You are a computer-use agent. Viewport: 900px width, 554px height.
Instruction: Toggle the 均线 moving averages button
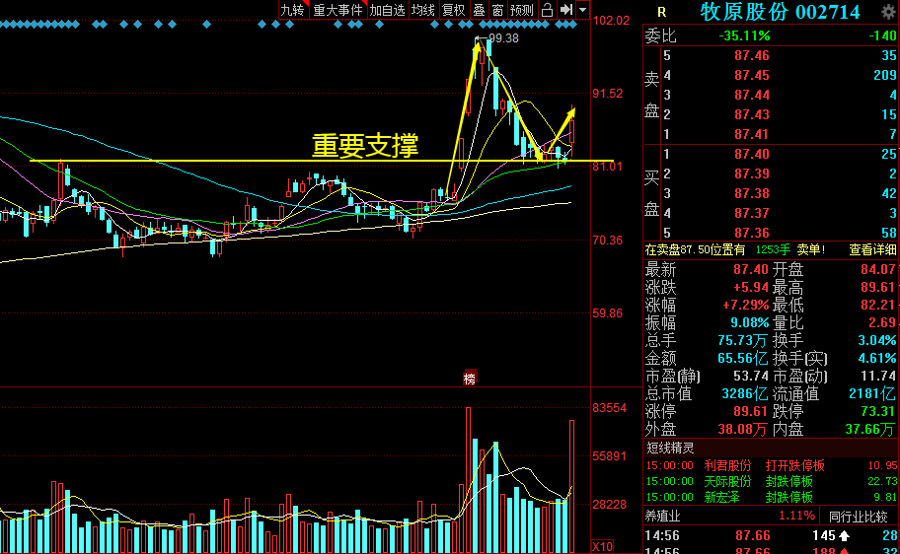point(423,10)
